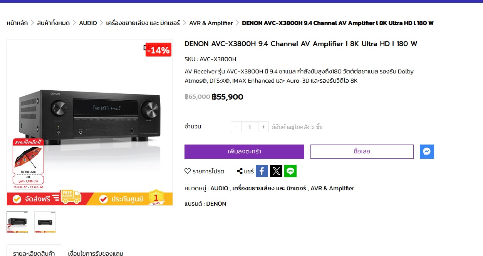
Task: Click the ซื้อเลย buy now button
Action: click(x=362, y=151)
